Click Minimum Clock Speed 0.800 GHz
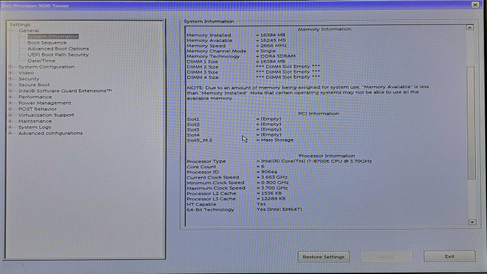 [275, 182]
